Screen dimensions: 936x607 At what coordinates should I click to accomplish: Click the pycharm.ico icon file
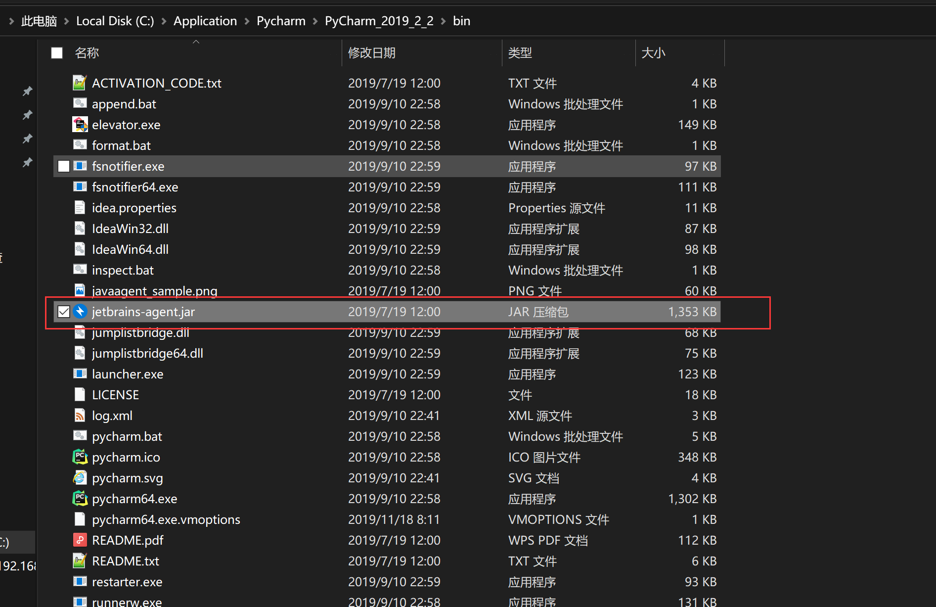(80, 457)
